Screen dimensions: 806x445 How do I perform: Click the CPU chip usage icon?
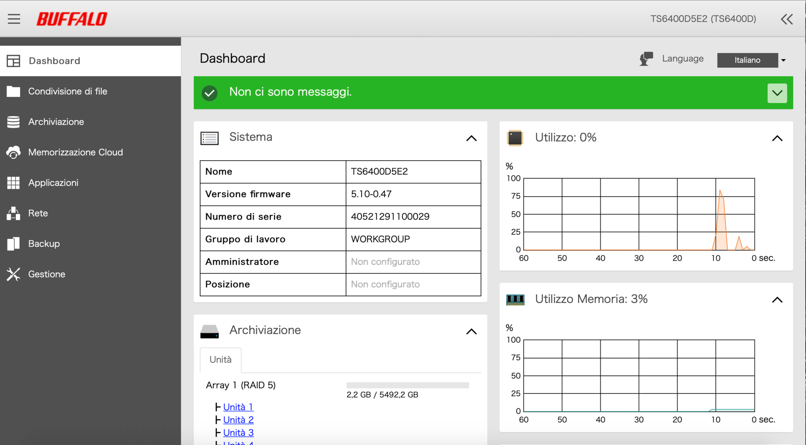(515, 138)
